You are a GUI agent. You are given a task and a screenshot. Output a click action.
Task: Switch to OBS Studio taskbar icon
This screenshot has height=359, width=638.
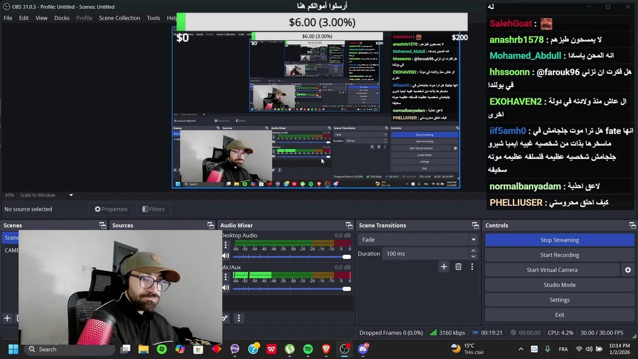(344, 349)
